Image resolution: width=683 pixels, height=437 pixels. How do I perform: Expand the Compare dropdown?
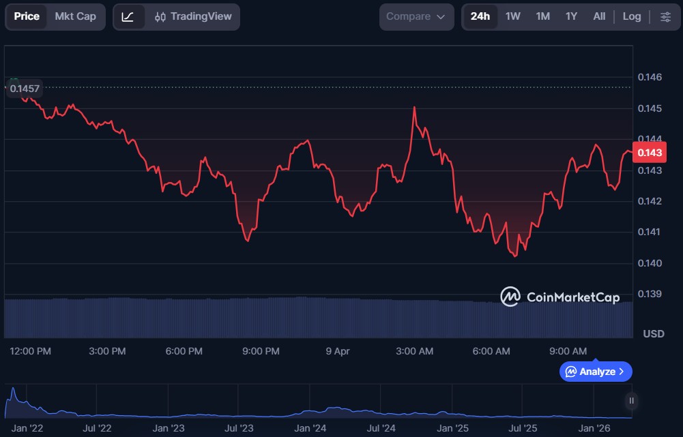tap(416, 16)
